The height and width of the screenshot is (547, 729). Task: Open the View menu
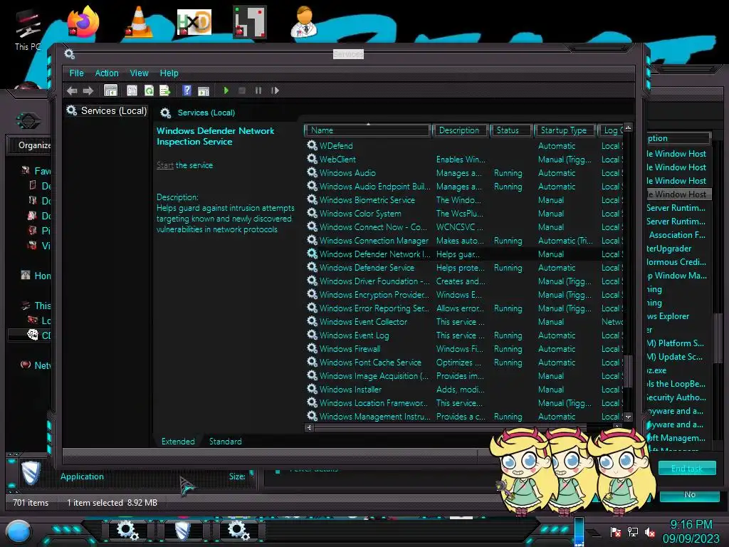tap(139, 73)
